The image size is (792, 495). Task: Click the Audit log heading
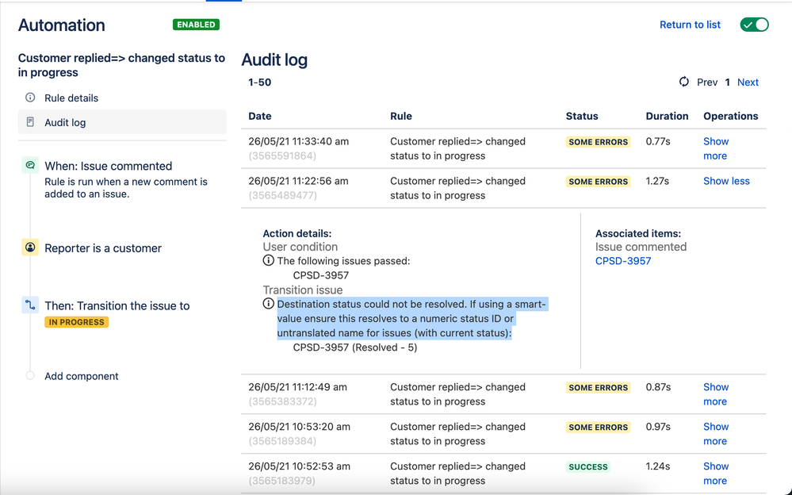point(274,59)
